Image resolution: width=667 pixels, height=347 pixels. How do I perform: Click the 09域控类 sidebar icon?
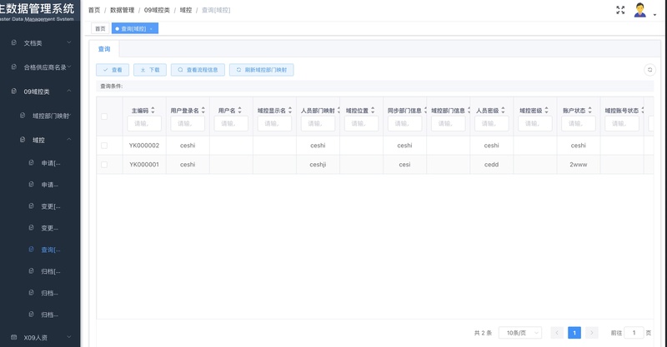[x=14, y=92]
